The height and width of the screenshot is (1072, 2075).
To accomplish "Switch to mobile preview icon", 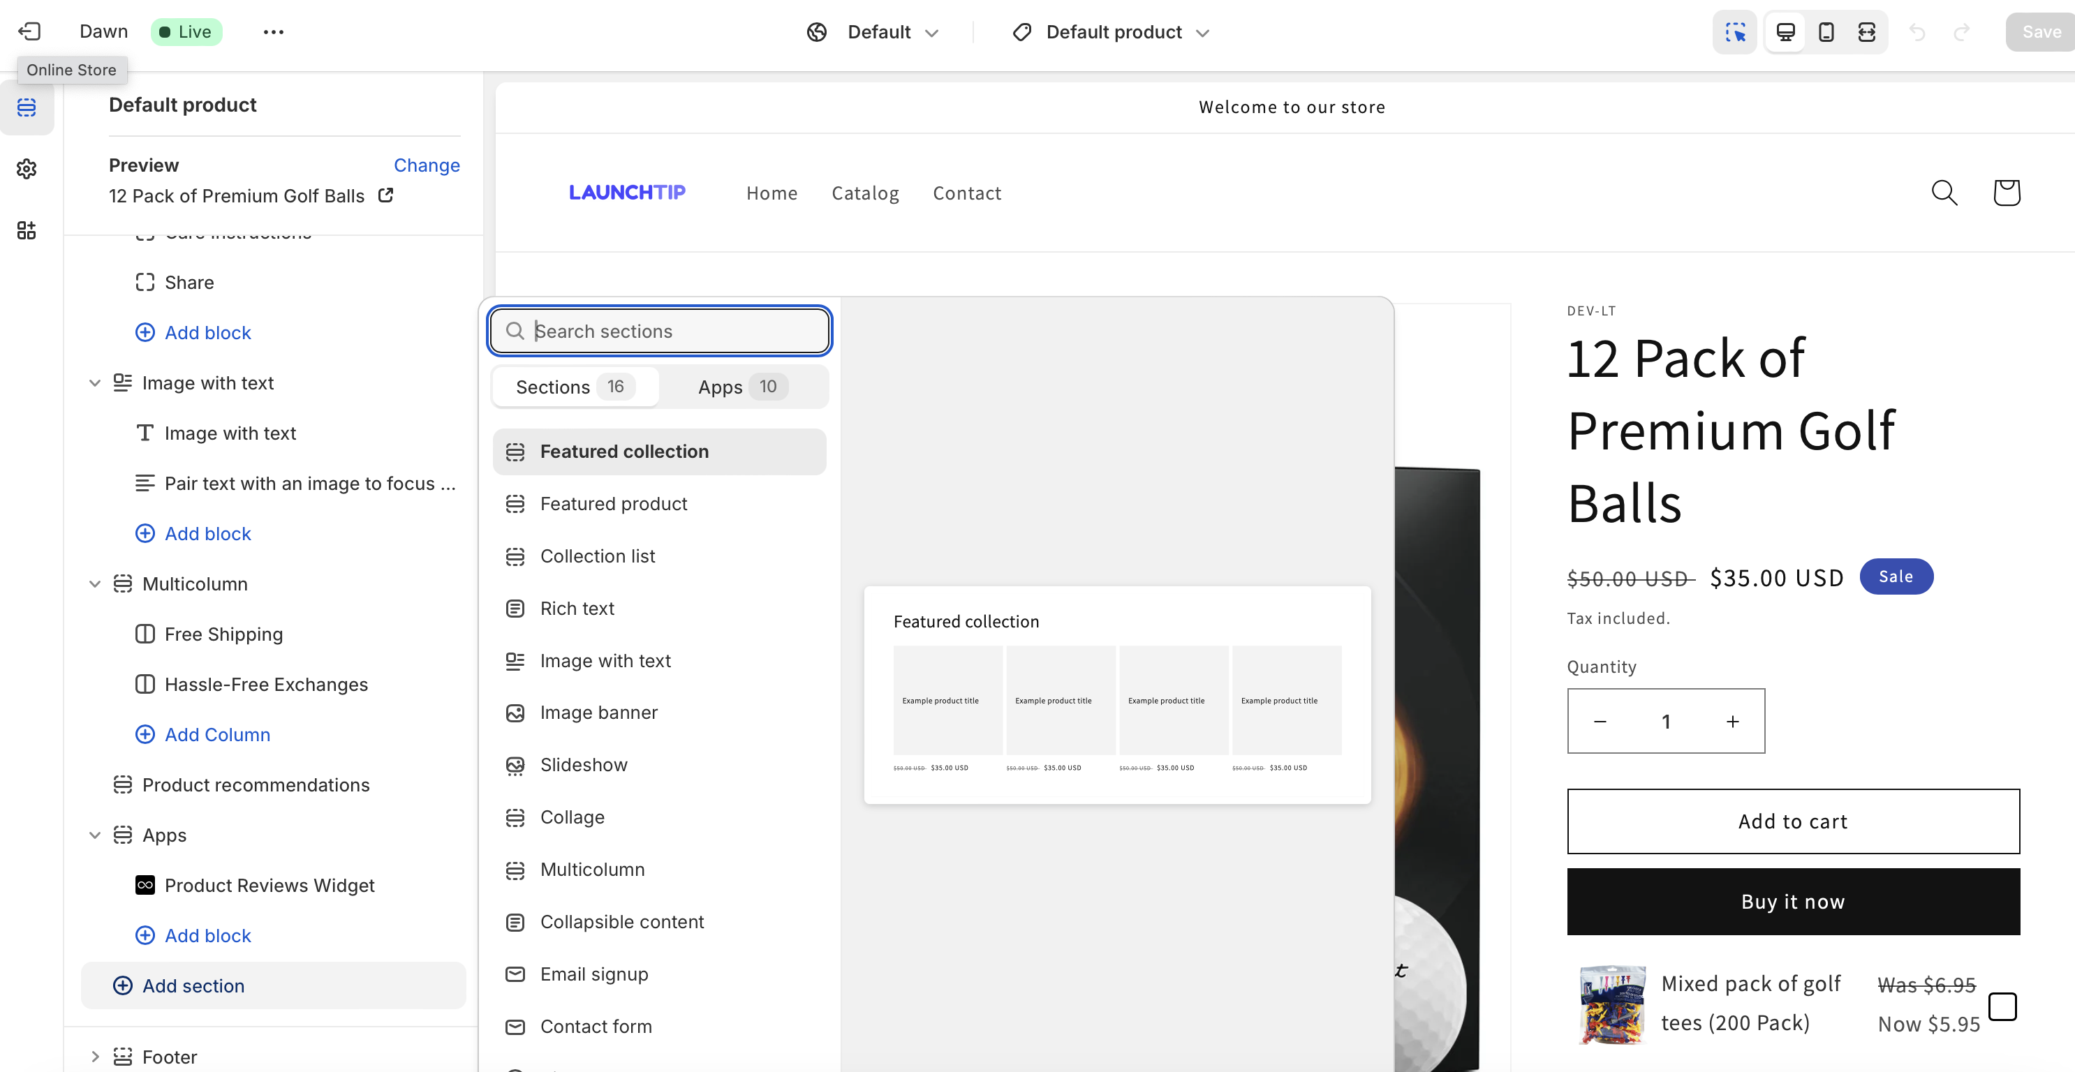I will click(1826, 31).
